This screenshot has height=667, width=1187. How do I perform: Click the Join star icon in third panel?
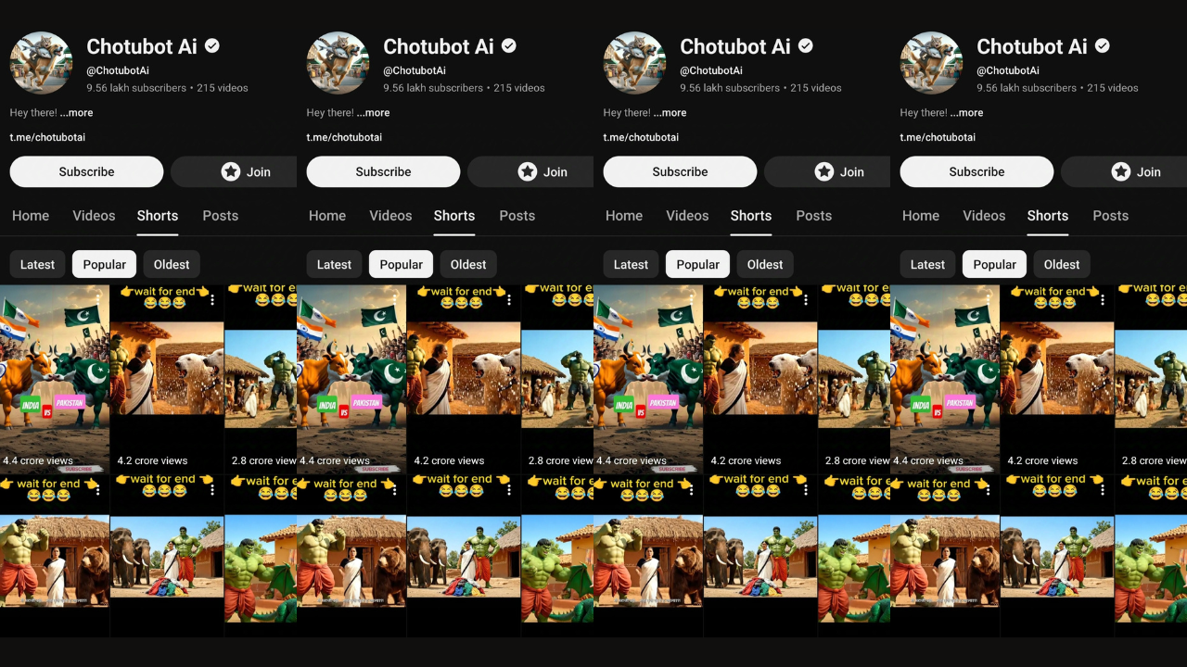pos(824,171)
